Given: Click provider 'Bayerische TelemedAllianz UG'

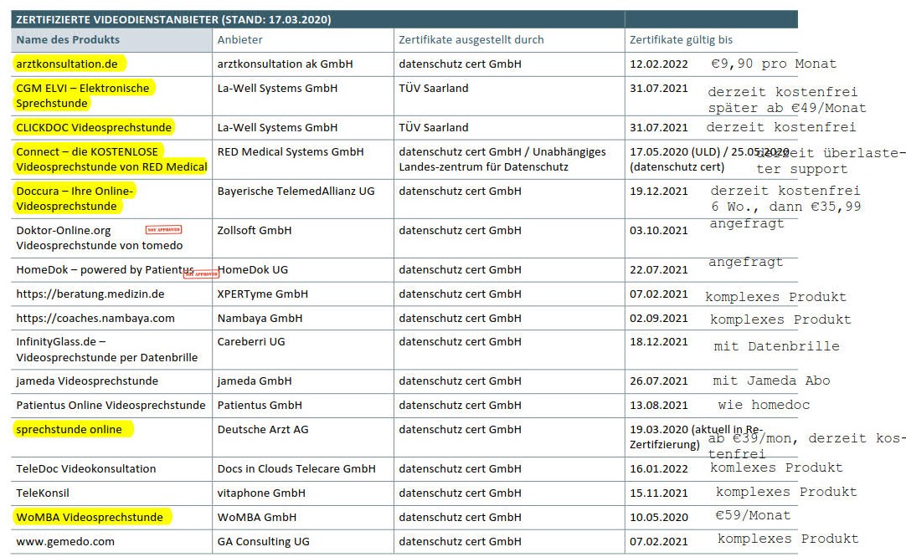Looking at the screenshot, I should tap(296, 191).
